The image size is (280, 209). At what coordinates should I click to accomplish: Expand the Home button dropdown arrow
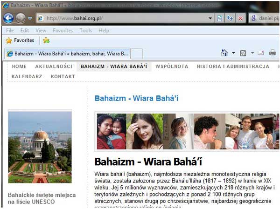click(x=233, y=53)
